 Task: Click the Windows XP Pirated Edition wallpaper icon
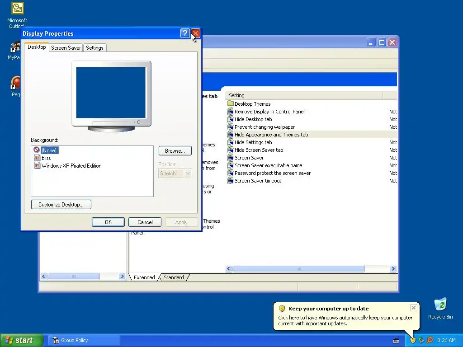37,165
